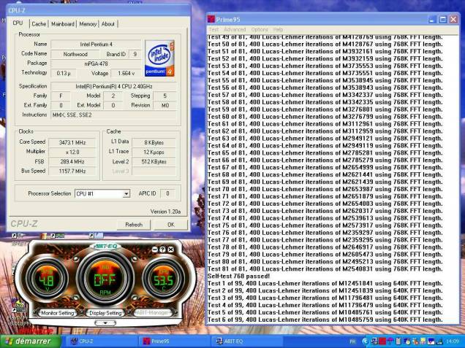
Task: Click the Version 1.20a label
Action: pyautogui.click(x=165, y=212)
